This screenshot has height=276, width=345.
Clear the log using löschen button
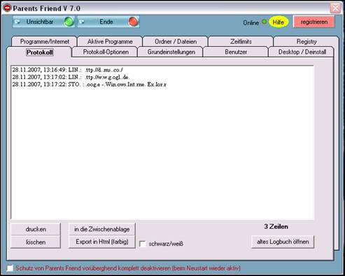36,242
